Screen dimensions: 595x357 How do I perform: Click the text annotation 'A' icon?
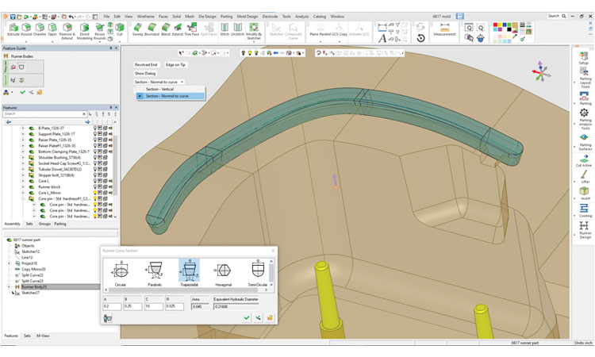382,38
